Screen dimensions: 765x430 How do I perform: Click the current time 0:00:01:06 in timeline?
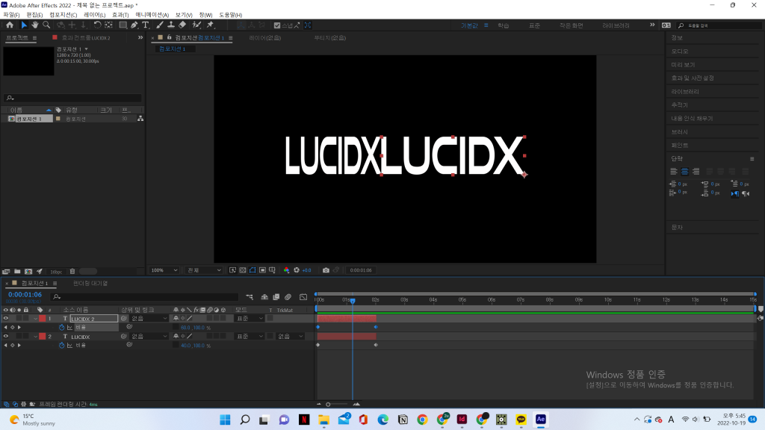click(x=25, y=294)
